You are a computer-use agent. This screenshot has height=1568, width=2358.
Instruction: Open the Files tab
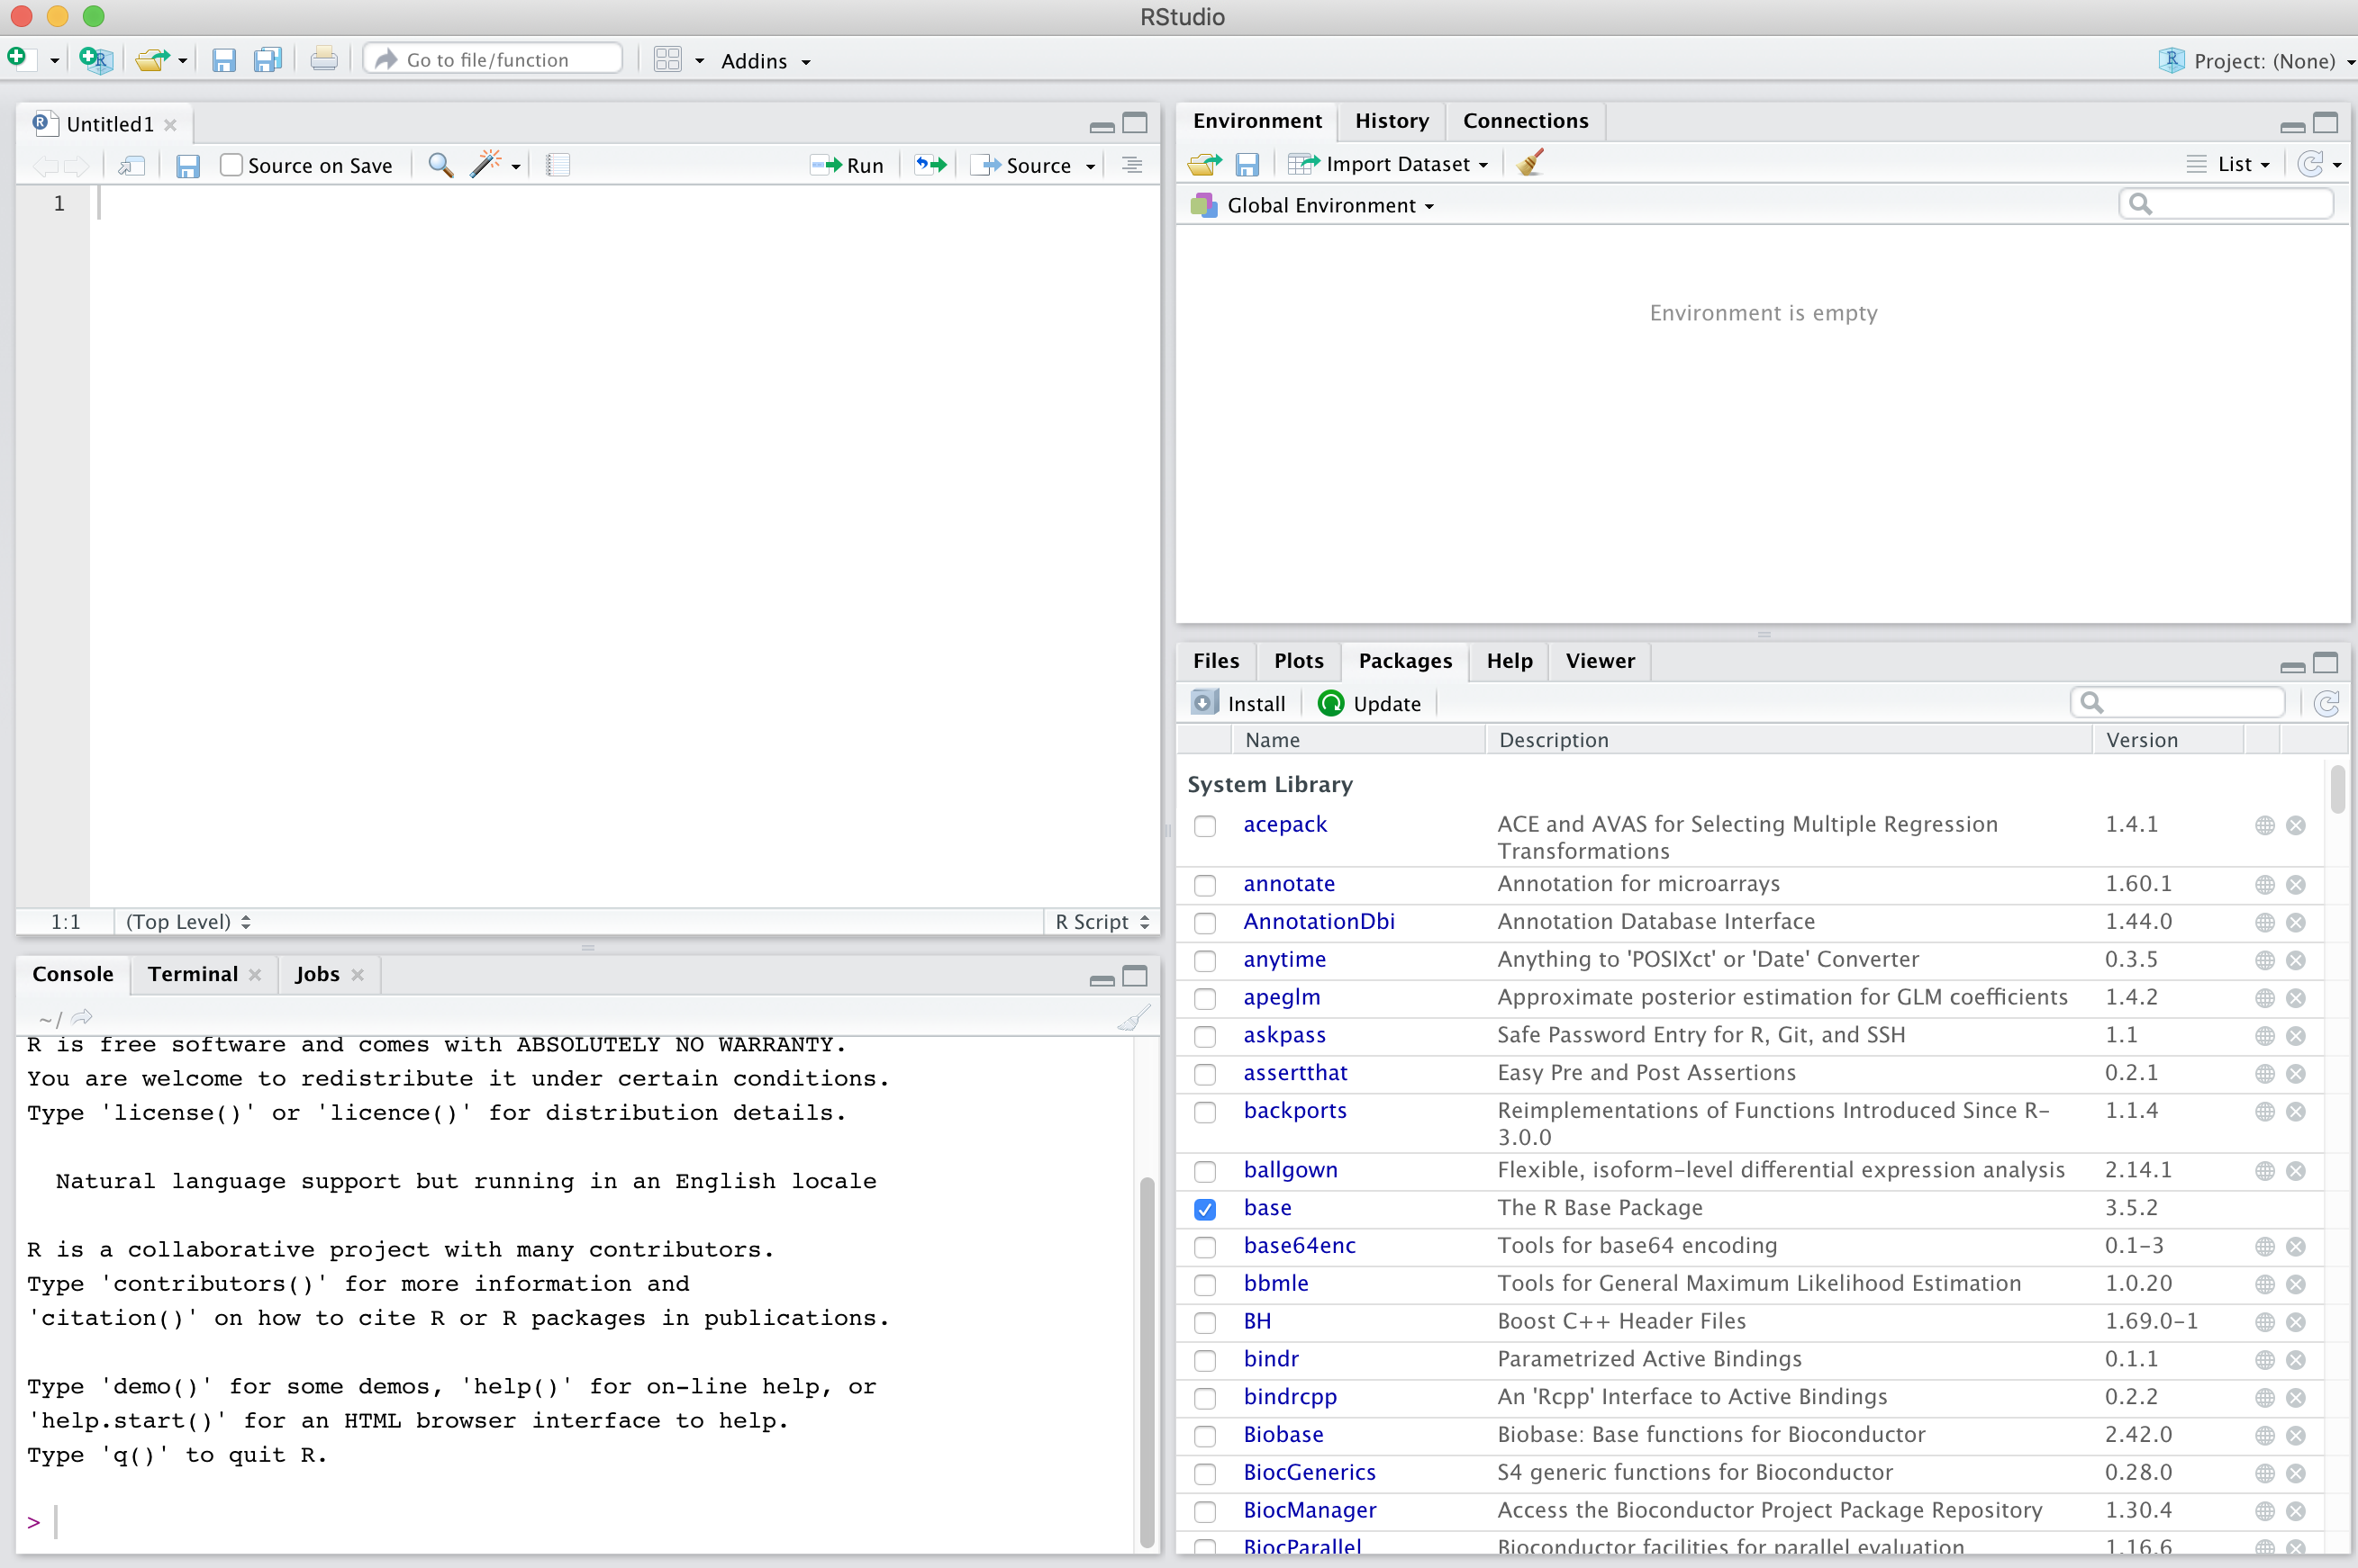(x=1216, y=661)
